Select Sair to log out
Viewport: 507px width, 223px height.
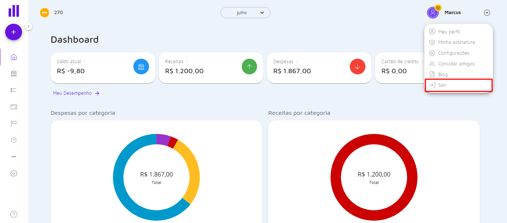(x=442, y=85)
